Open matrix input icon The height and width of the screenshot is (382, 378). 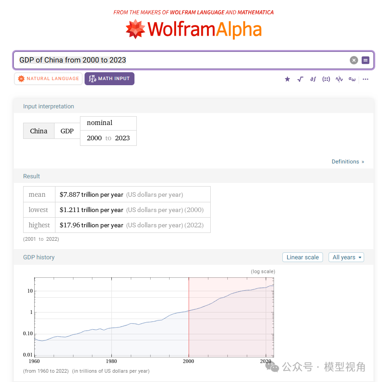[x=326, y=79]
